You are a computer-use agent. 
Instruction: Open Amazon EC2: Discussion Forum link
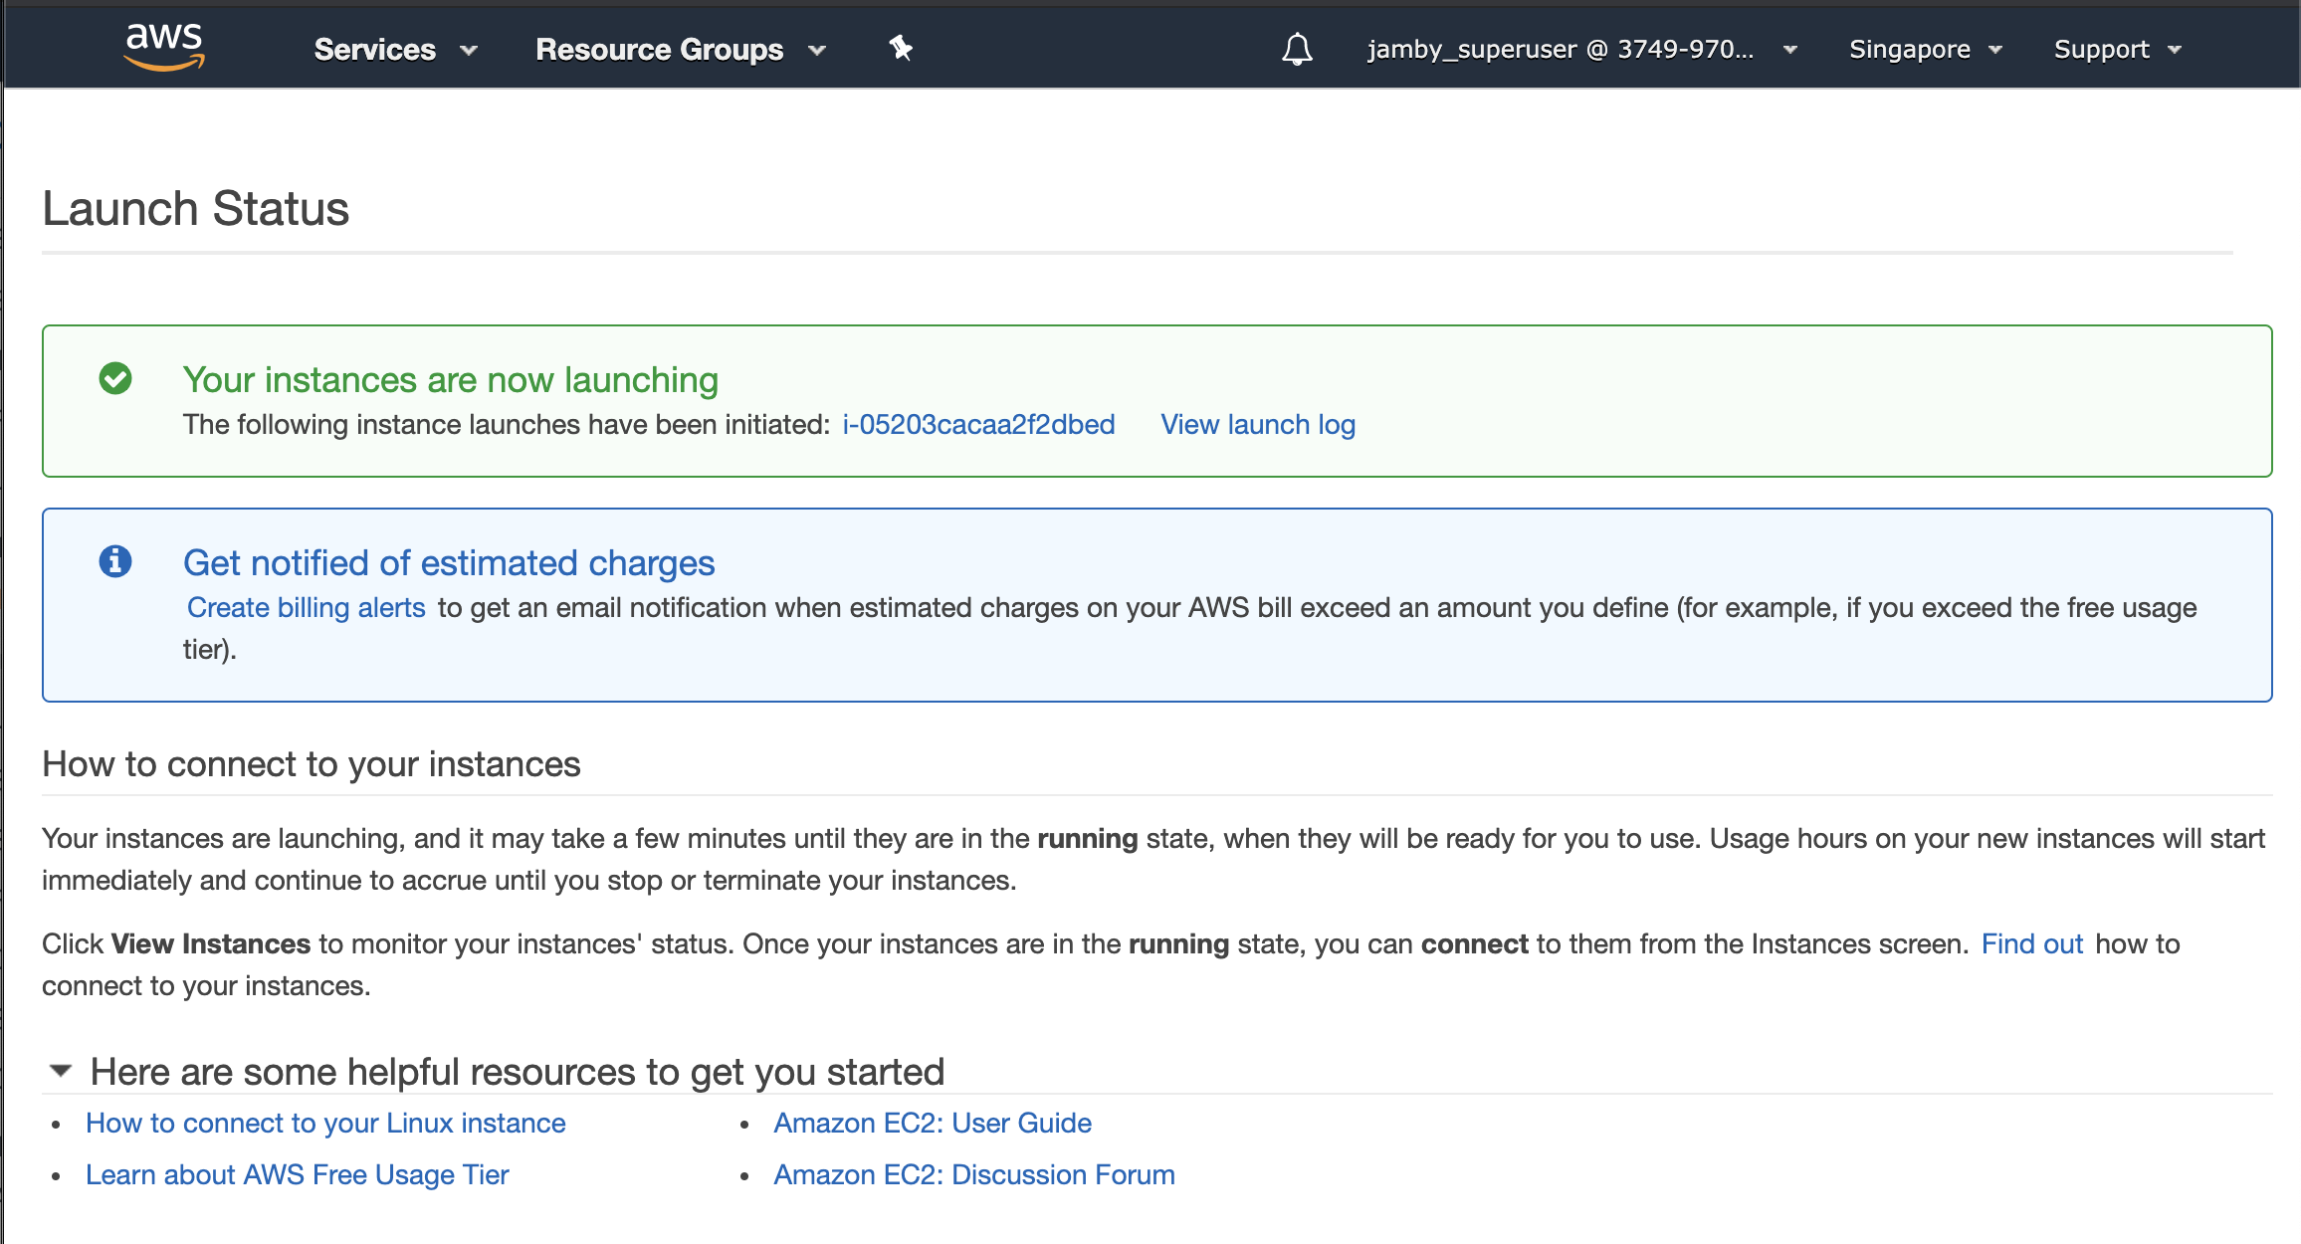(974, 1174)
